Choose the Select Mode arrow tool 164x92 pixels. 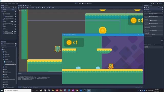click(19, 7)
